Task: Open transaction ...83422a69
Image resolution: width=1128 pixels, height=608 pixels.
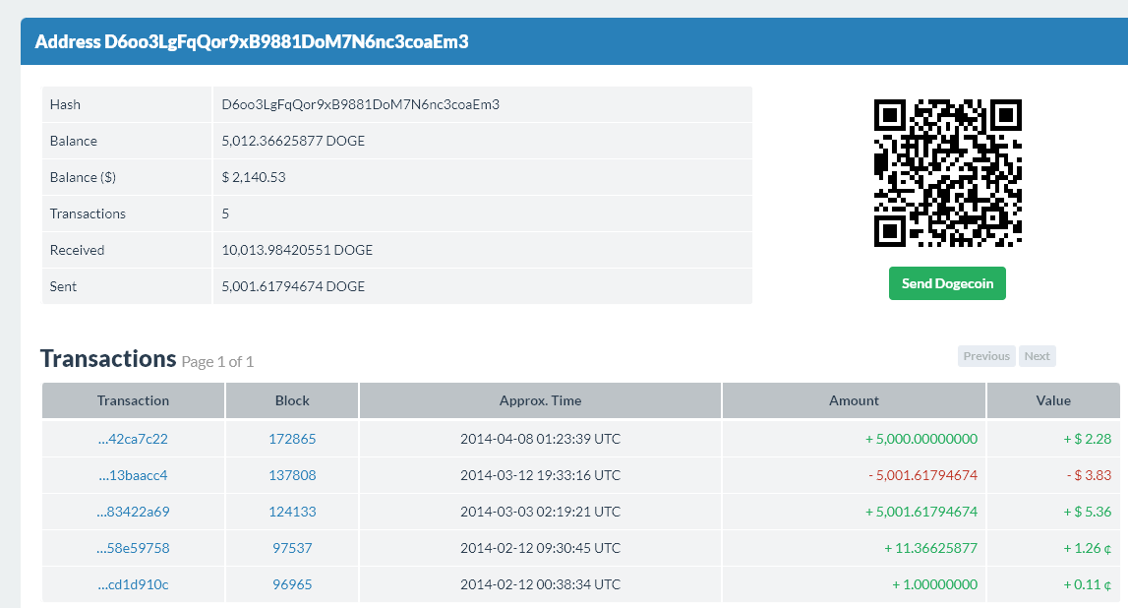Action: [x=133, y=512]
